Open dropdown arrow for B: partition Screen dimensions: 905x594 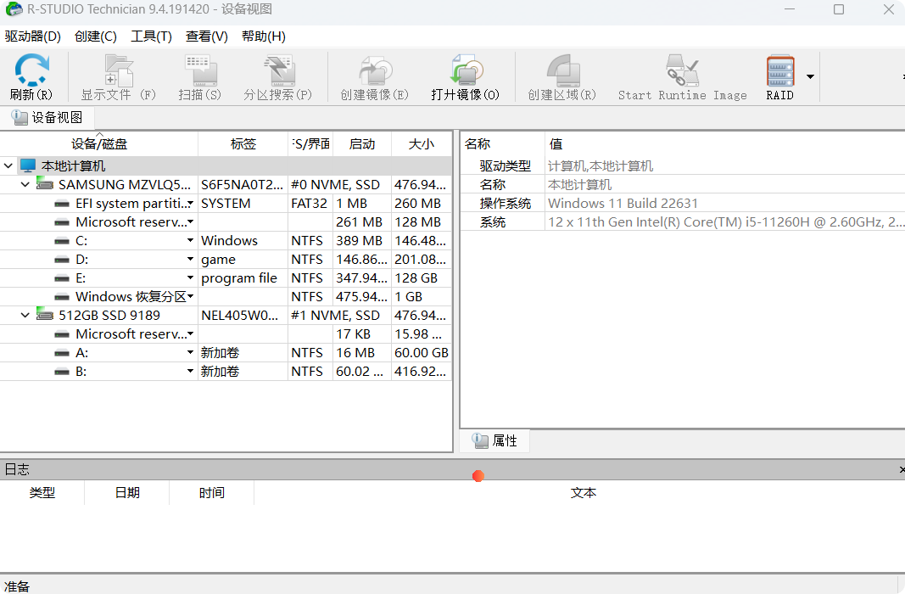(190, 371)
